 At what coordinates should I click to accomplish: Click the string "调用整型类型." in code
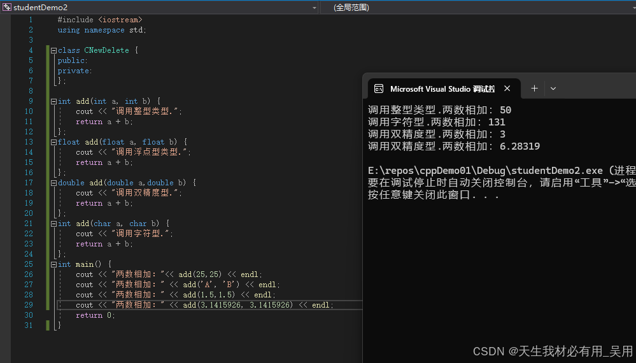(145, 111)
